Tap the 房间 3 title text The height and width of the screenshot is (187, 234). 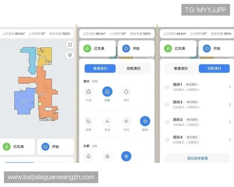click(177, 120)
